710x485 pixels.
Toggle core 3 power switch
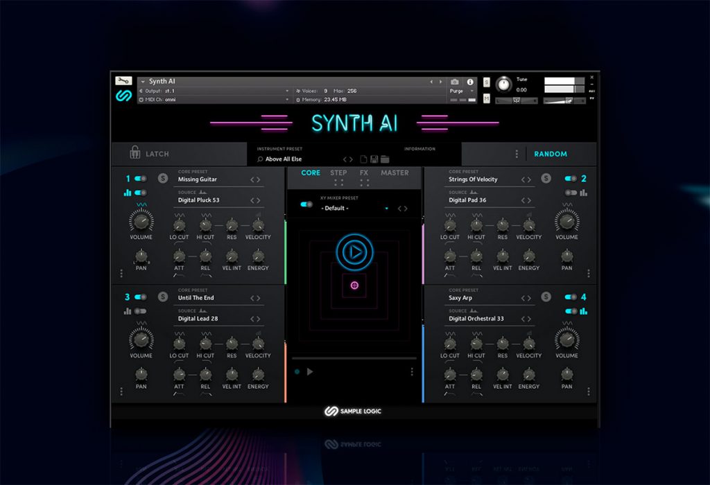(x=140, y=297)
